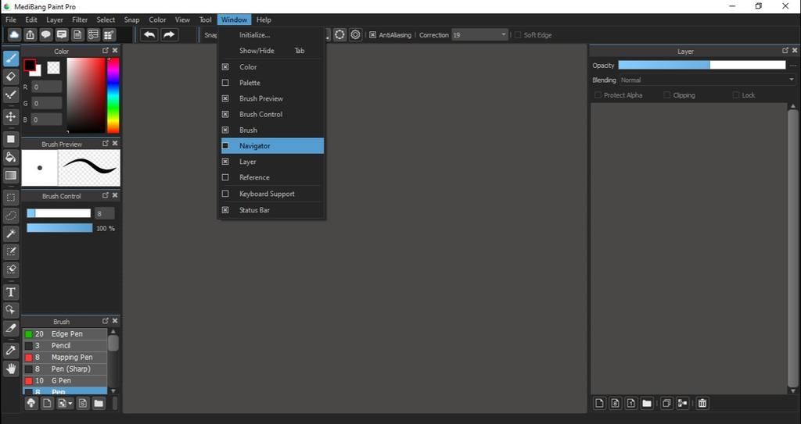The height and width of the screenshot is (424, 801).
Task: Open the Snap menu
Action: tap(131, 20)
